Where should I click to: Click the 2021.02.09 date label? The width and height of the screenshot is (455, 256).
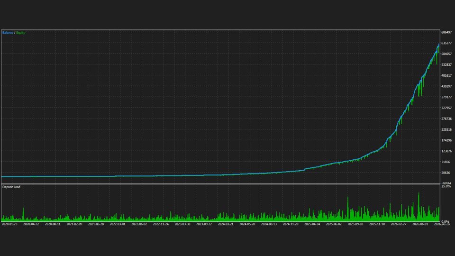click(x=74, y=224)
